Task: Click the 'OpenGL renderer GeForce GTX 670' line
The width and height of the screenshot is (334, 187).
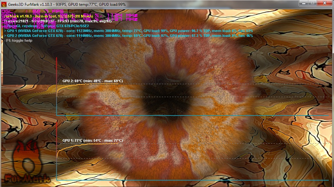Action: tap(46, 26)
